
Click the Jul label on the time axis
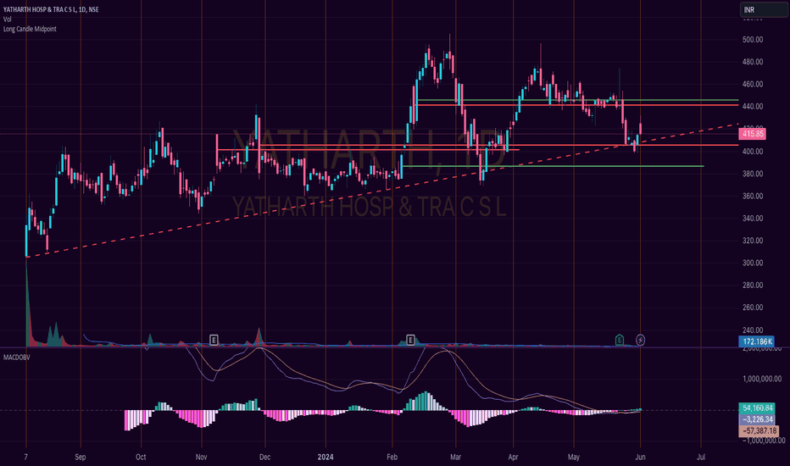(700, 457)
